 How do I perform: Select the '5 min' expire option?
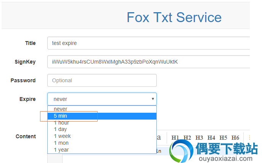[x=102, y=116]
